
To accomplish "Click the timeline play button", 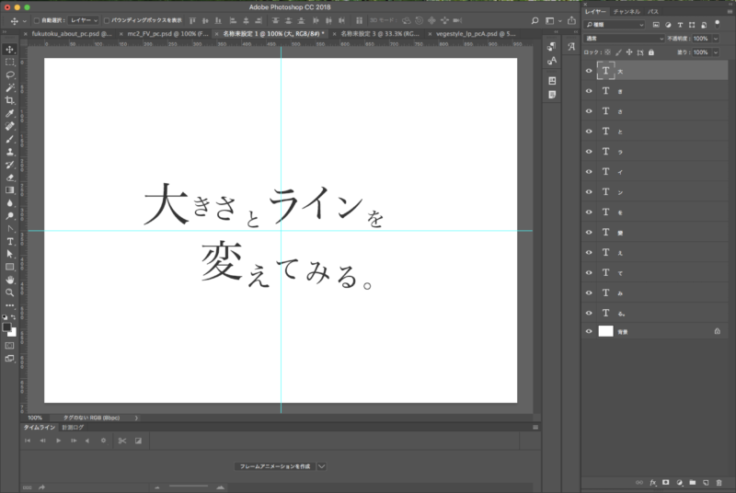I will pyautogui.click(x=58, y=441).
